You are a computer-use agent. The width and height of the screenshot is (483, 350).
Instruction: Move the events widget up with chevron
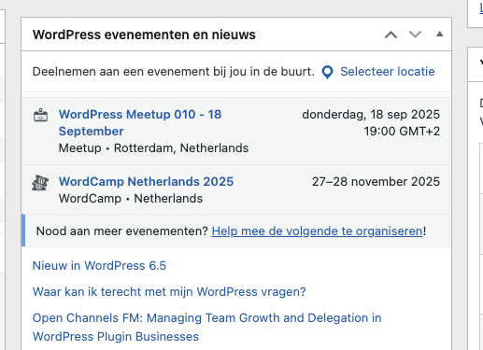391,35
